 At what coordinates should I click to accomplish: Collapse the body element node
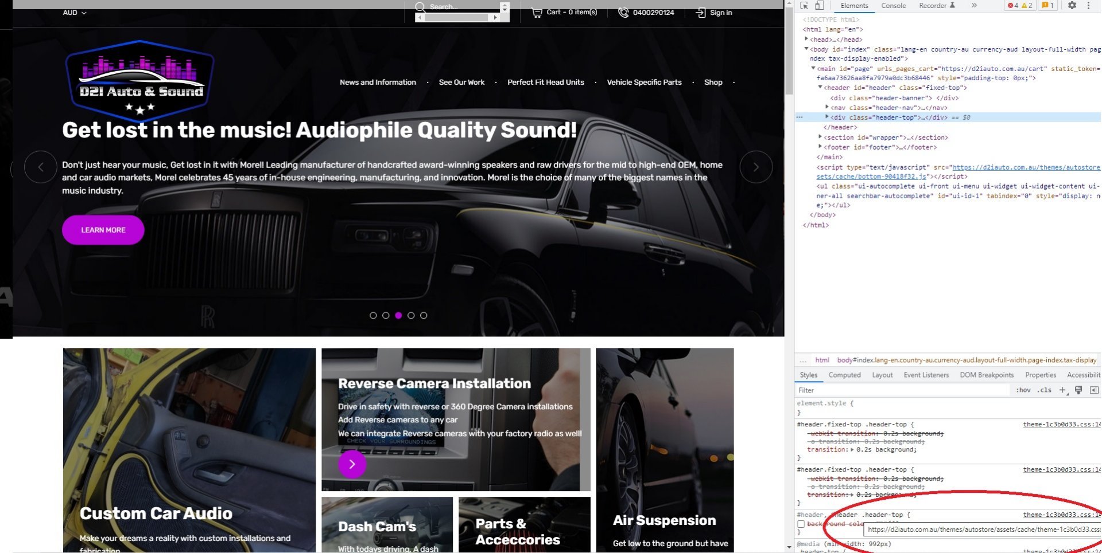tap(806, 49)
